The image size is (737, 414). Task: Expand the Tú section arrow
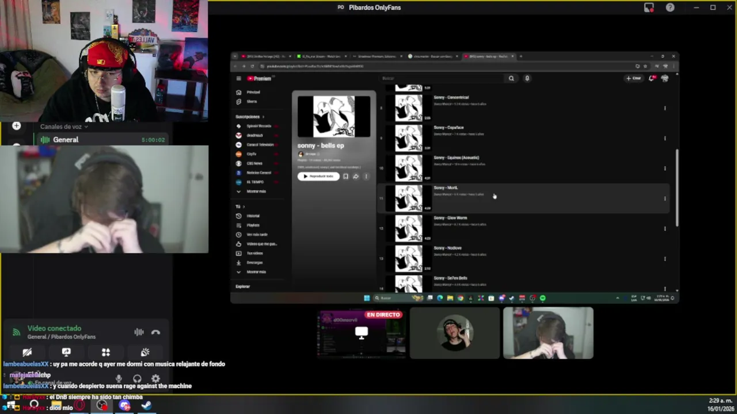pyautogui.click(x=244, y=206)
